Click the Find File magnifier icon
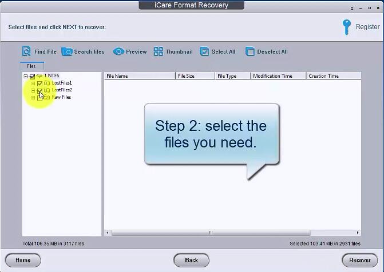Image resolution: width=384 pixels, height=272 pixels. [x=26, y=51]
